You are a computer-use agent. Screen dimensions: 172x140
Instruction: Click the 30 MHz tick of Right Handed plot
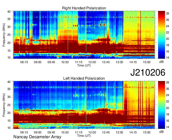(x=9, y=27)
